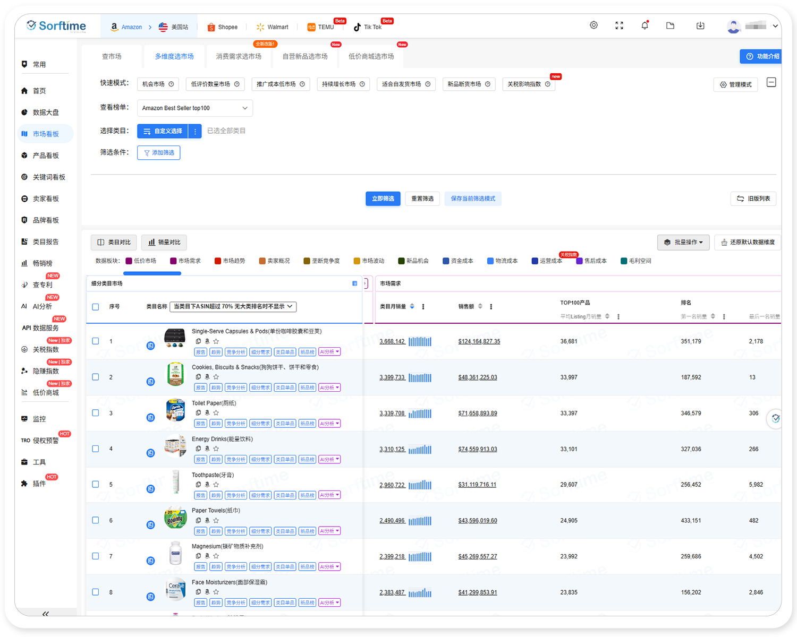This screenshot has width=797, height=637.
Task: Tick the checkbox for Energy Drinks row
Action: click(96, 449)
